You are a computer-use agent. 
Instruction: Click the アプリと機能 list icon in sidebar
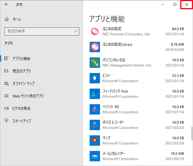click(6, 58)
